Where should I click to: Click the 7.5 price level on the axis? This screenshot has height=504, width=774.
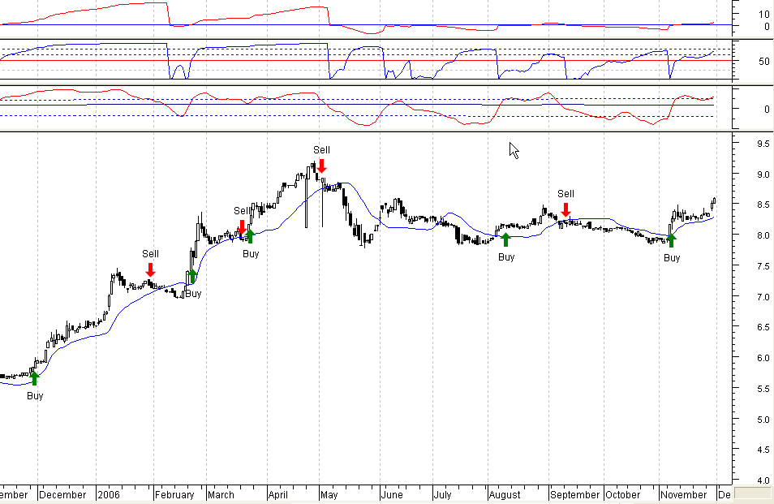(x=763, y=266)
